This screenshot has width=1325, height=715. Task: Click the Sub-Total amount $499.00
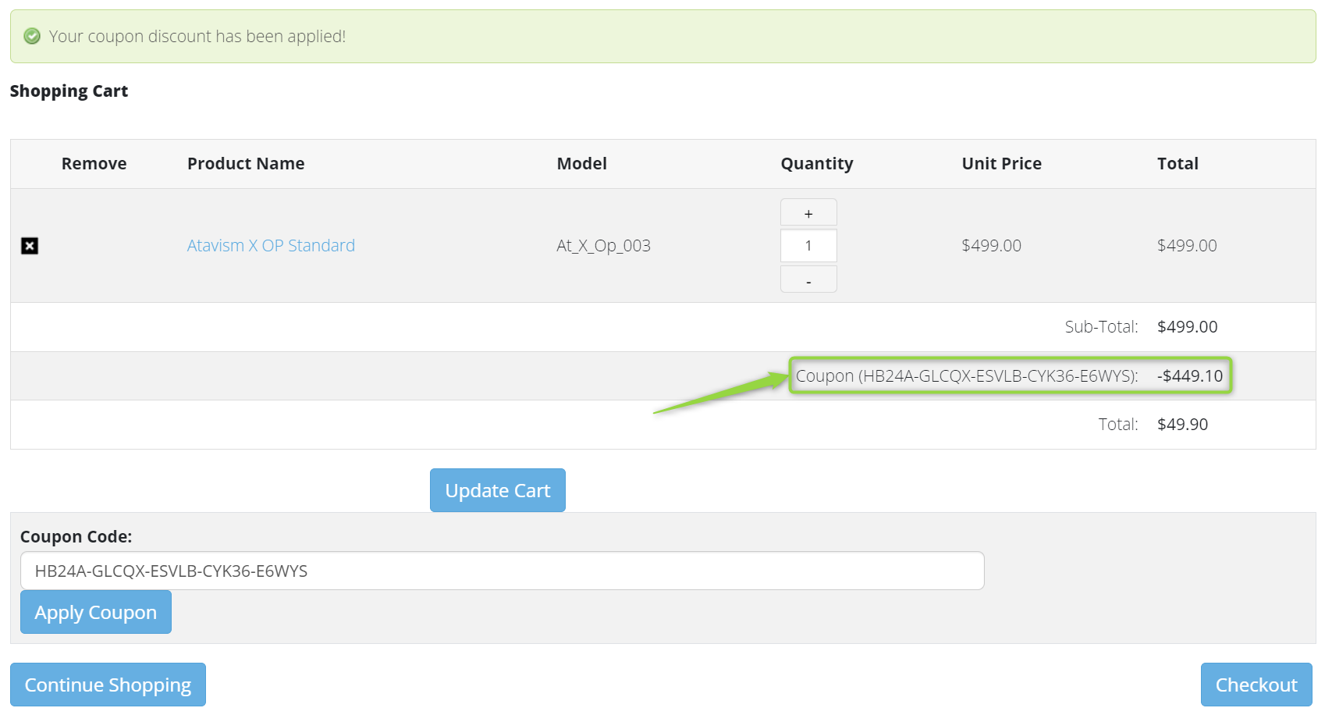point(1187,327)
